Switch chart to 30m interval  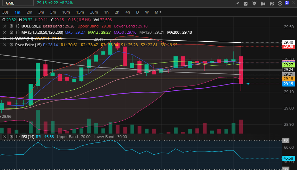94,12
